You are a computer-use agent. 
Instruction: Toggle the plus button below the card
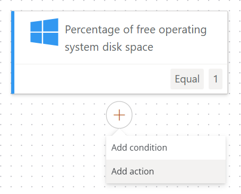[119, 115]
